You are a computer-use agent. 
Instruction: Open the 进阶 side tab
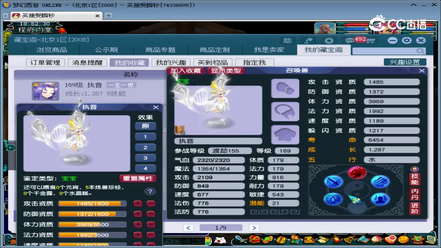415,209
